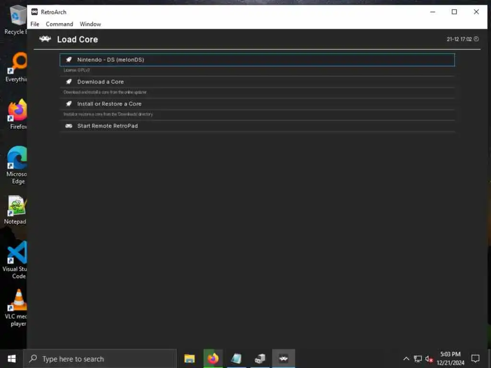Select the VLC media player desktop shortcut

(x=16, y=308)
